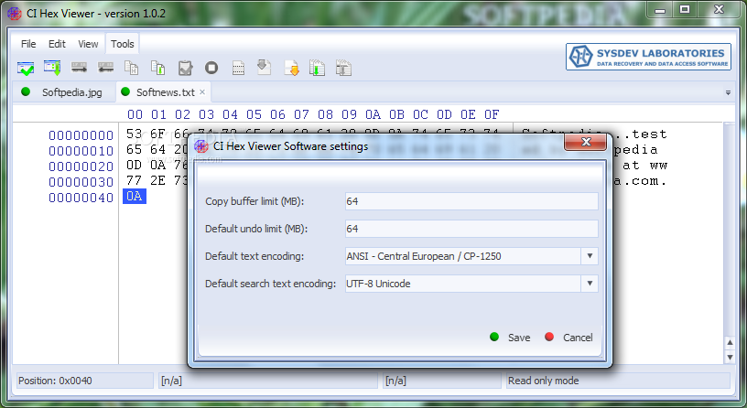Click the hex byte 77 in row 00000030

coord(135,180)
